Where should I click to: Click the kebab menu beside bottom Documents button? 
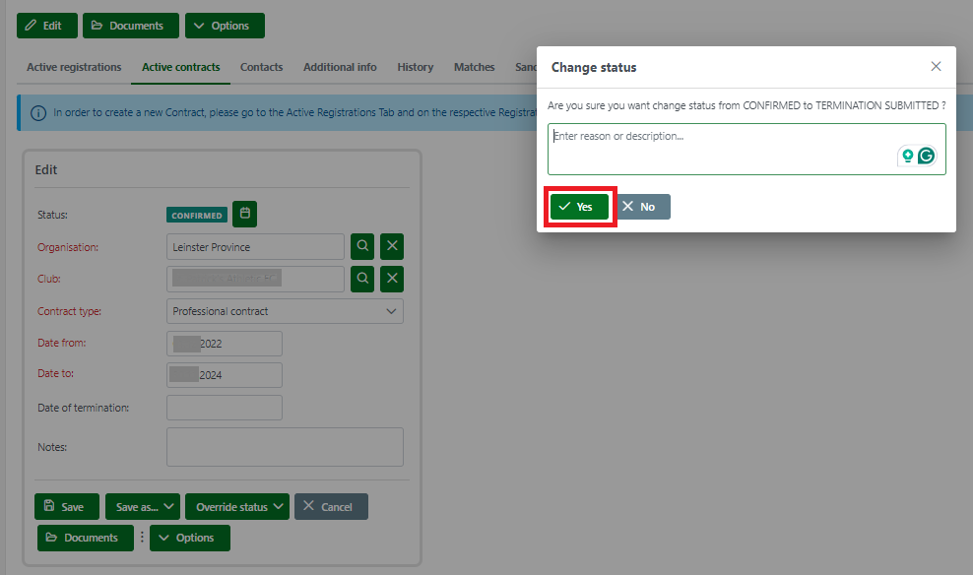coord(144,538)
